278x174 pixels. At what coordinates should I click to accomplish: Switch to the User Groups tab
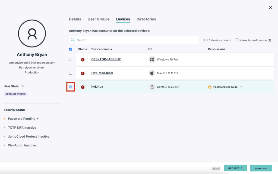[x=99, y=19]
